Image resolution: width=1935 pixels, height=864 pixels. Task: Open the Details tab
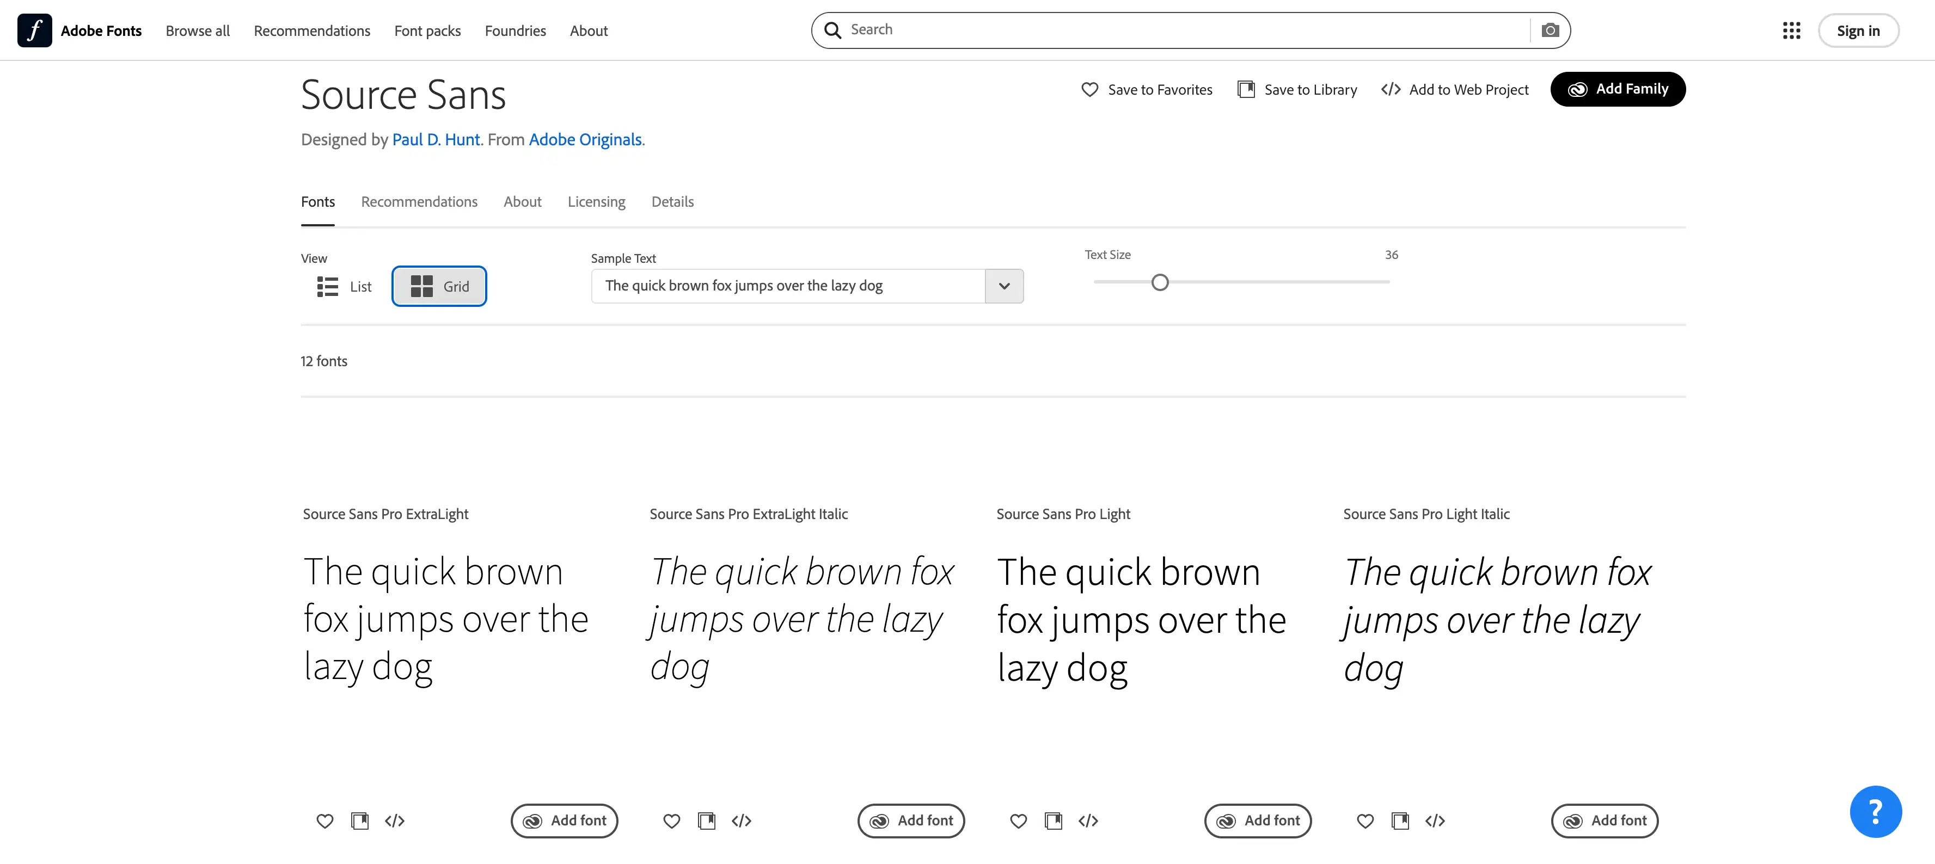coord(672,202)
